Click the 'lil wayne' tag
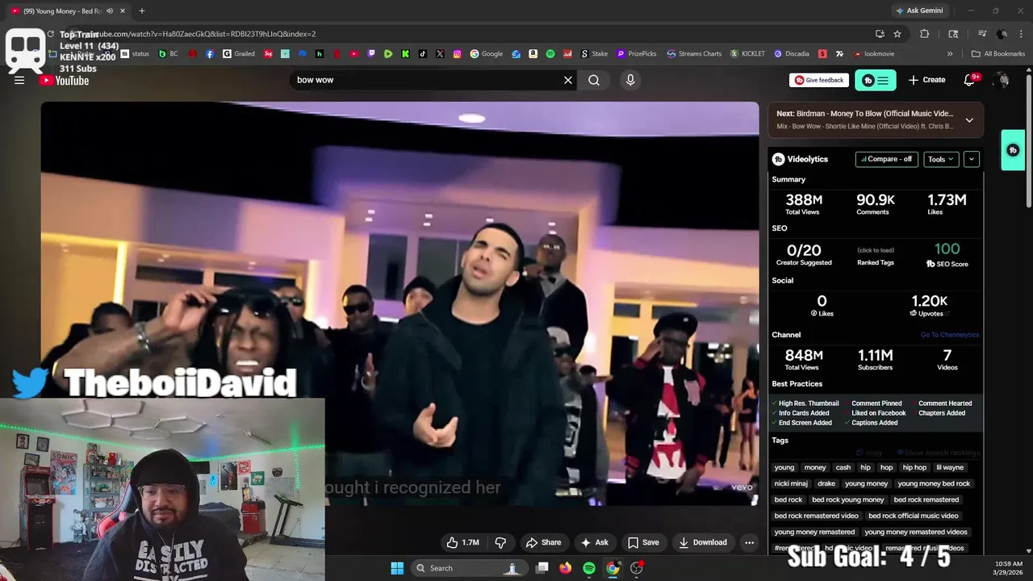 tap(950, 467)
